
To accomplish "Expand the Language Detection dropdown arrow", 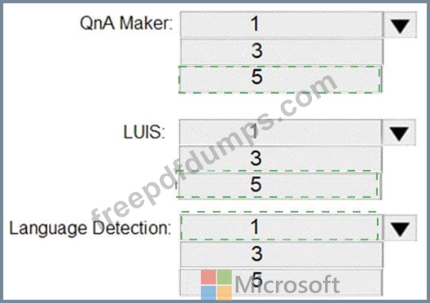I will [400, 228].
